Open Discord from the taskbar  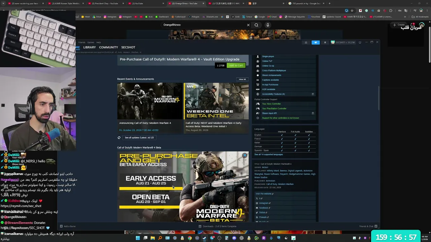(x=234, y=238)
